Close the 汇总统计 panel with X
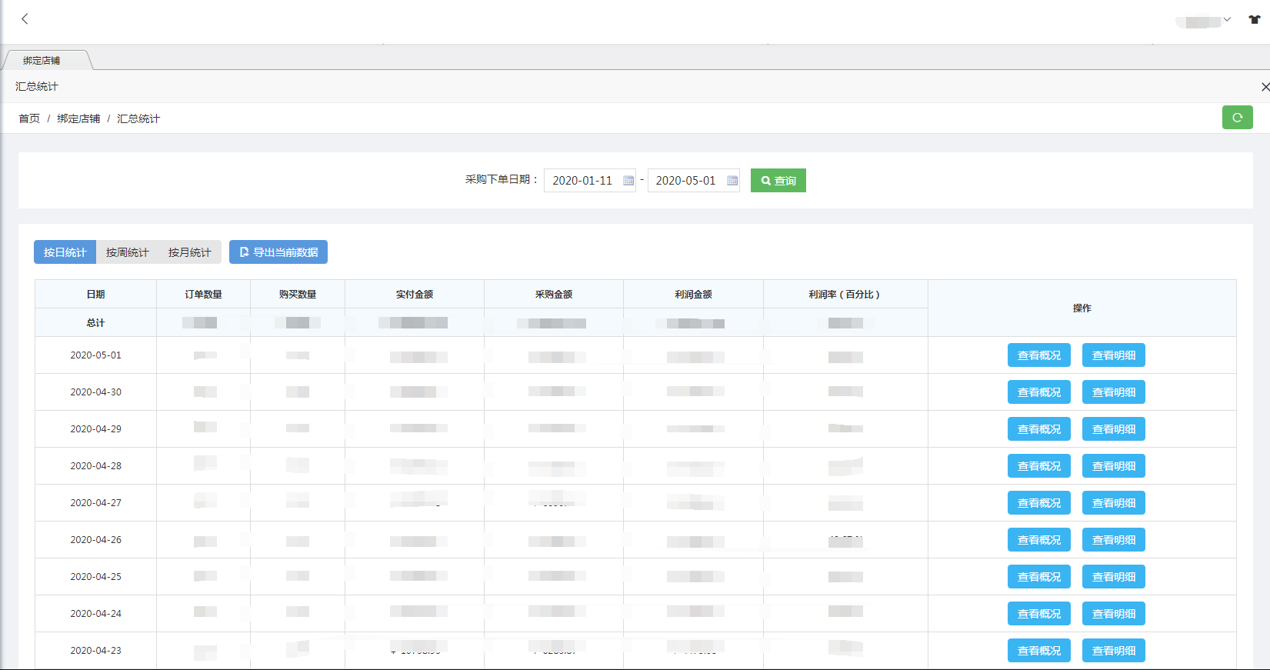Viewport: 1270px width, 670px height. tap(1265, 87)
